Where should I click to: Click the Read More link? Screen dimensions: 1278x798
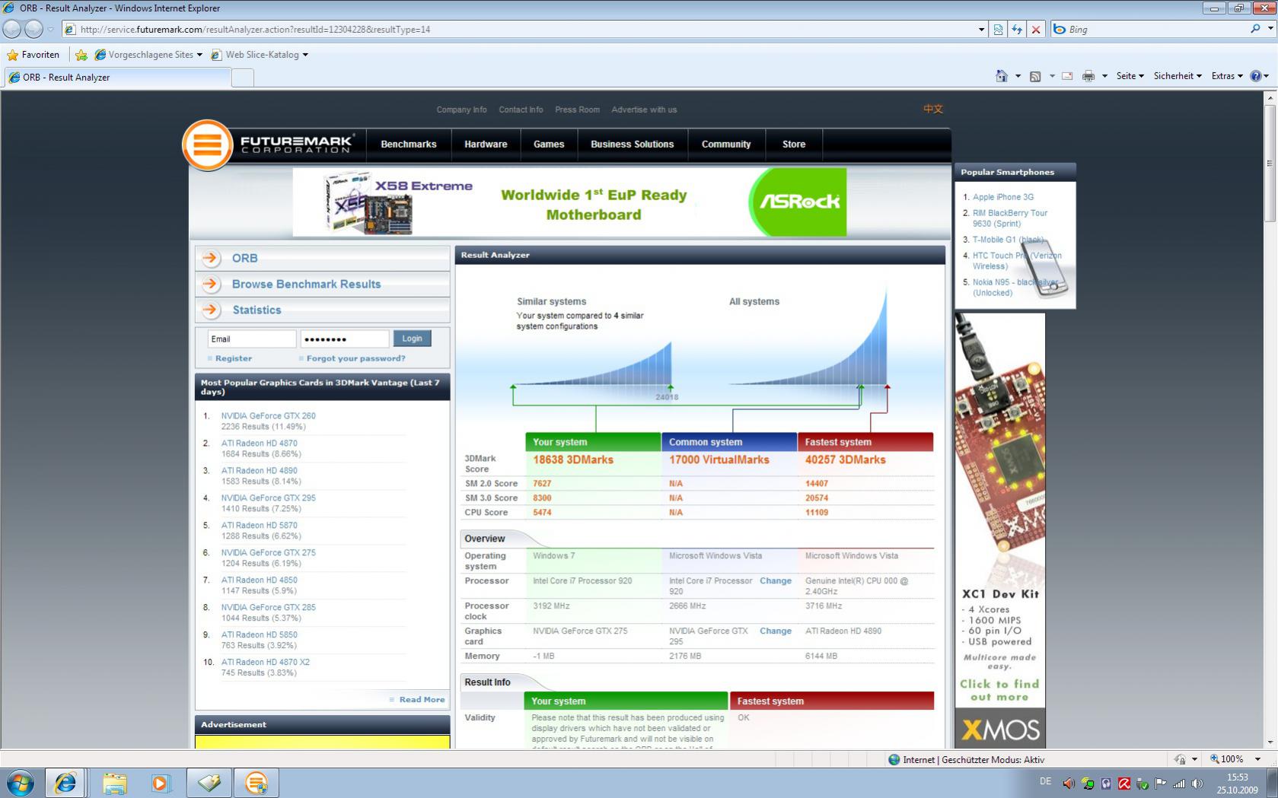click(x=422, y=700)
